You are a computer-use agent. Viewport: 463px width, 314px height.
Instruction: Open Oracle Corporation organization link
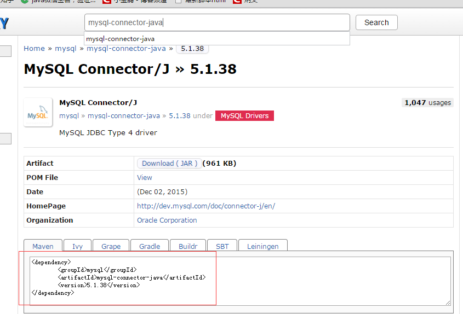[x=167, y=220]
